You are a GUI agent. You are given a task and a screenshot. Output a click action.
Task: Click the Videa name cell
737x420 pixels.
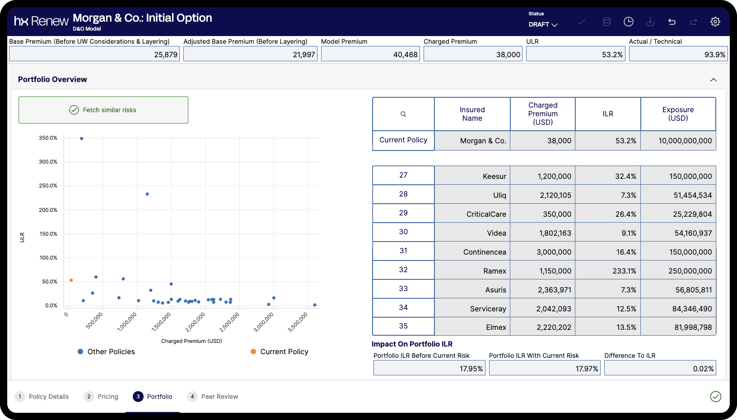tap(472, 233)
